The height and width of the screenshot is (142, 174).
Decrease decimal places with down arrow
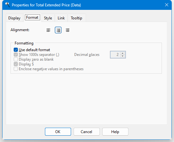point(122,56)
